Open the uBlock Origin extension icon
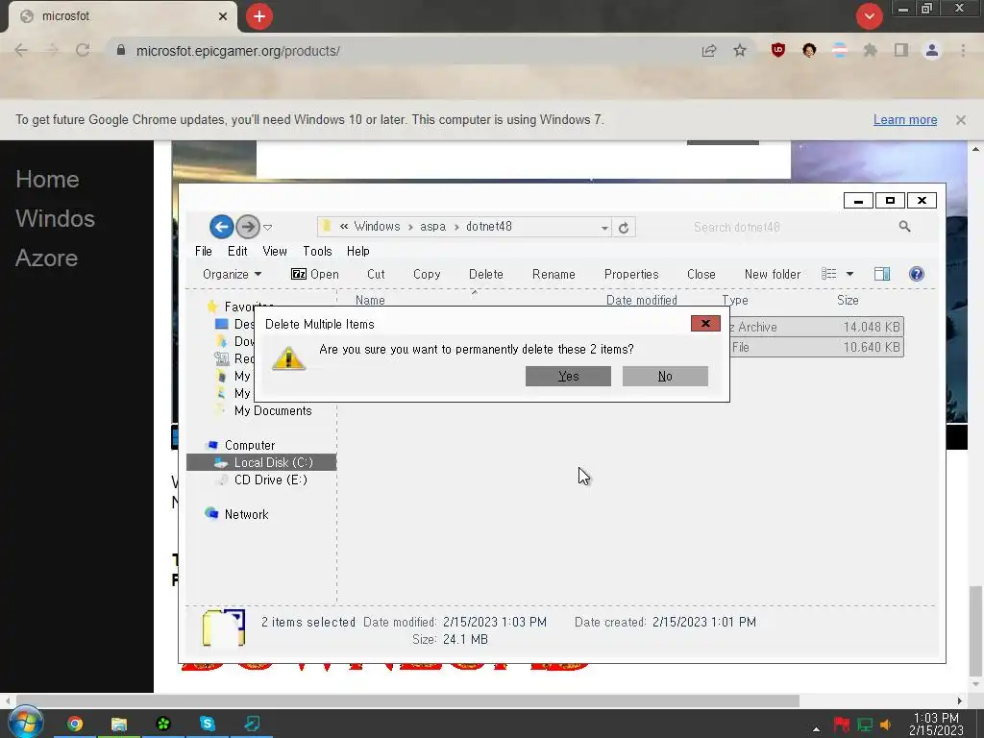The width and height of the screenshot is (984, 738). 778,50
